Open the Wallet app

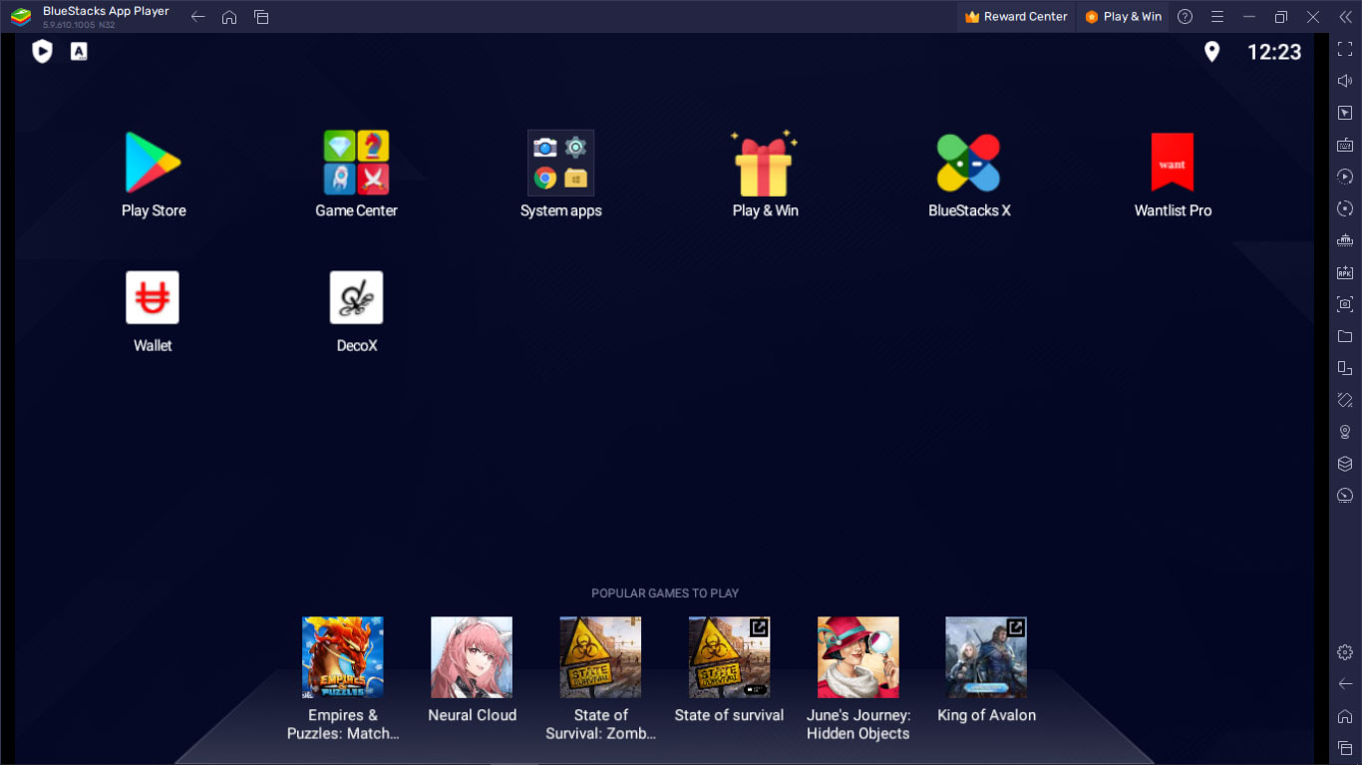(x=153, y=297)
